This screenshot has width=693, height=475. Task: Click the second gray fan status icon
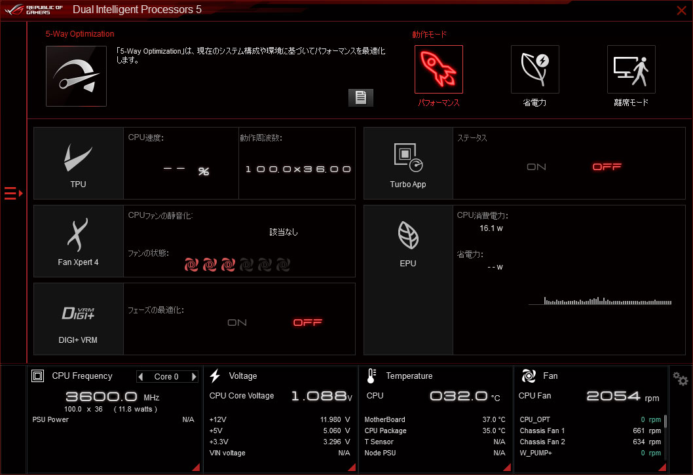(x=265, y=264)
